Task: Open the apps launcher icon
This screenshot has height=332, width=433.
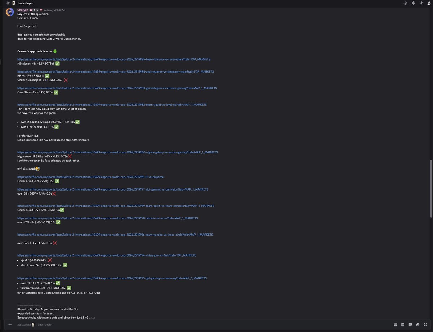Action: (x=426, y=324)
